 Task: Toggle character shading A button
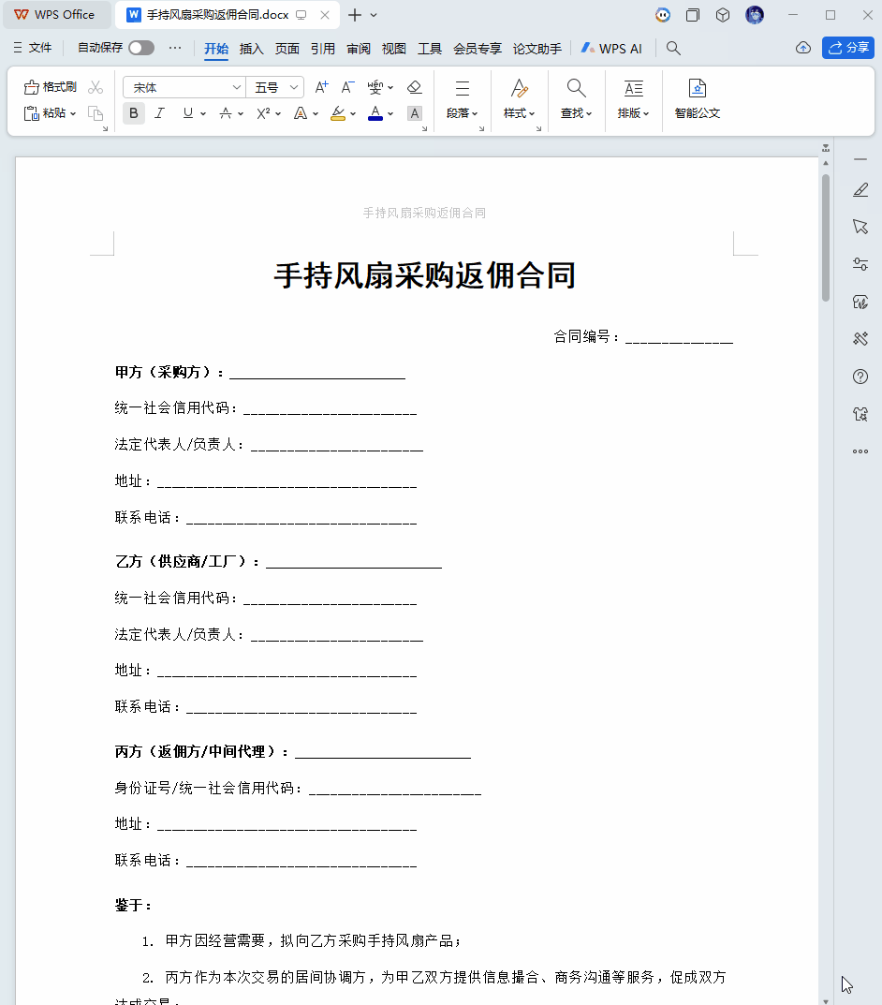click(x=415, y=113)
